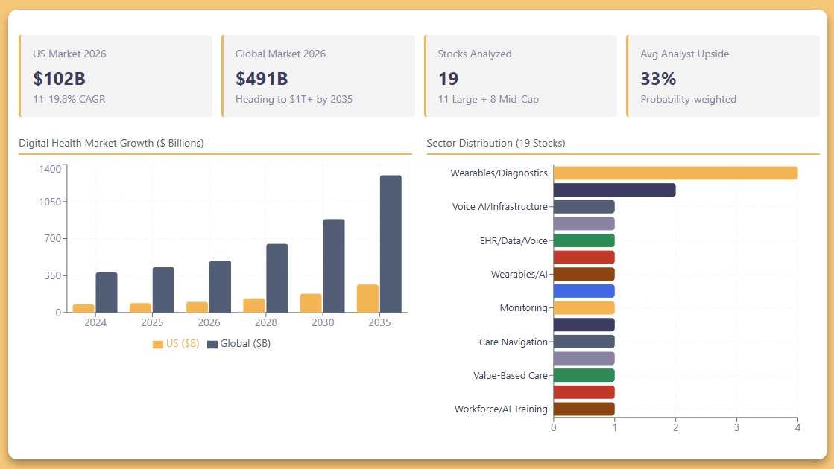Click the Sector Distribution (19 Stocks) heading
The width and height of the screenshot is (834, 469).
tap(496, 143)
